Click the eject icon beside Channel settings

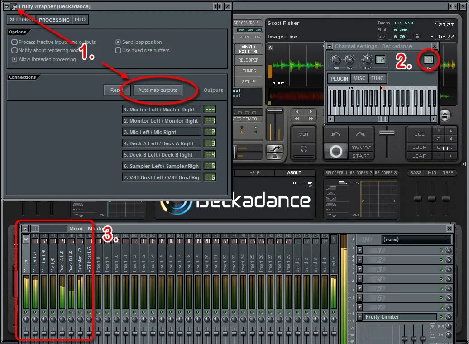point(445,115)
